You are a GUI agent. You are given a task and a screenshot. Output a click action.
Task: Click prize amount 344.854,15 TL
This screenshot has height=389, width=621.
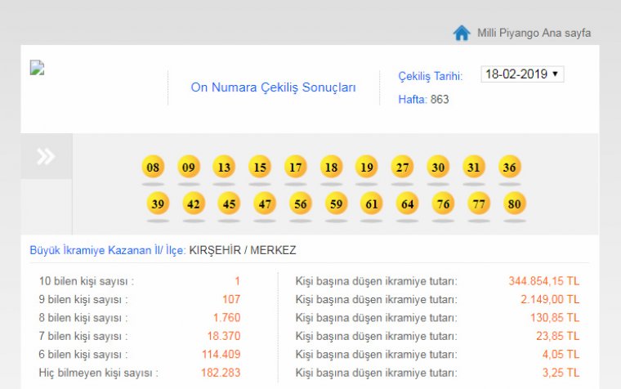[x=543, y=281]
